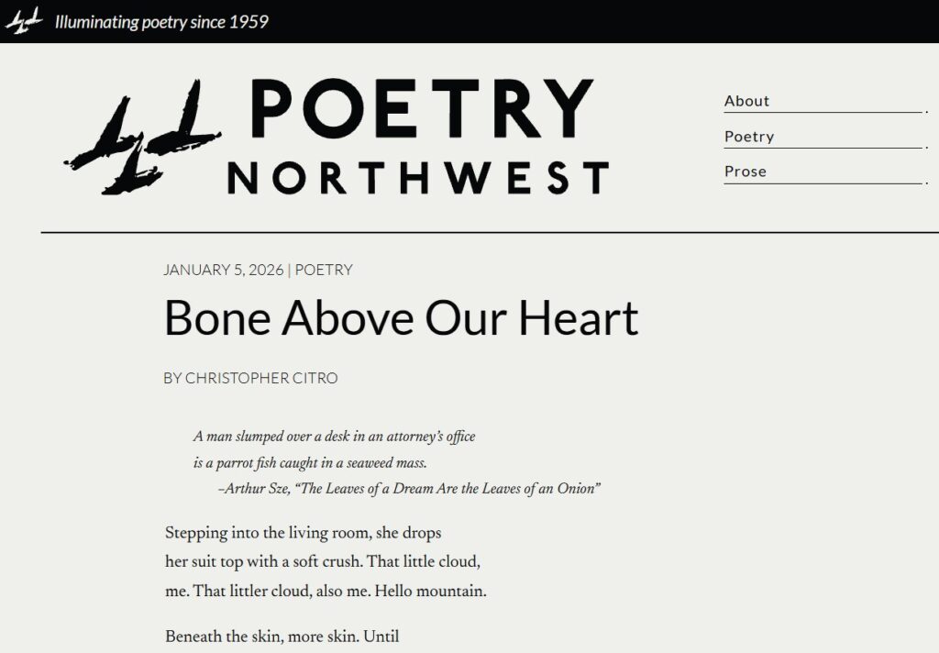Click the line 'Stepping into the living room'
The image size is (939, 653).
coord(303,533)
